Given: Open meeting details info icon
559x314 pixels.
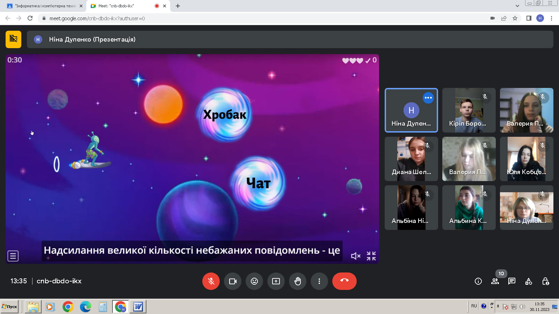Looking at the screenshot, I should pos(478,281).
